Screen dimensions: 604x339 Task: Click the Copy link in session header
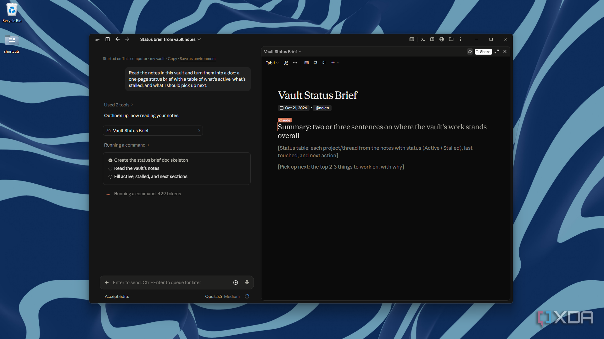coord(172,59)
